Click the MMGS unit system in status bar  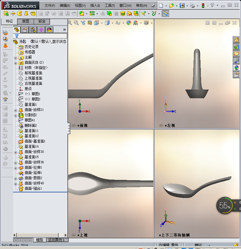[198, 245]
